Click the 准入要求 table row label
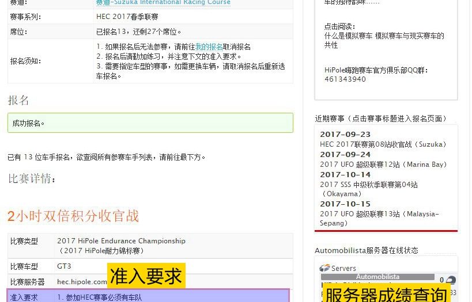The height and width of the screenshot is (302, 472). pos(24,297)
